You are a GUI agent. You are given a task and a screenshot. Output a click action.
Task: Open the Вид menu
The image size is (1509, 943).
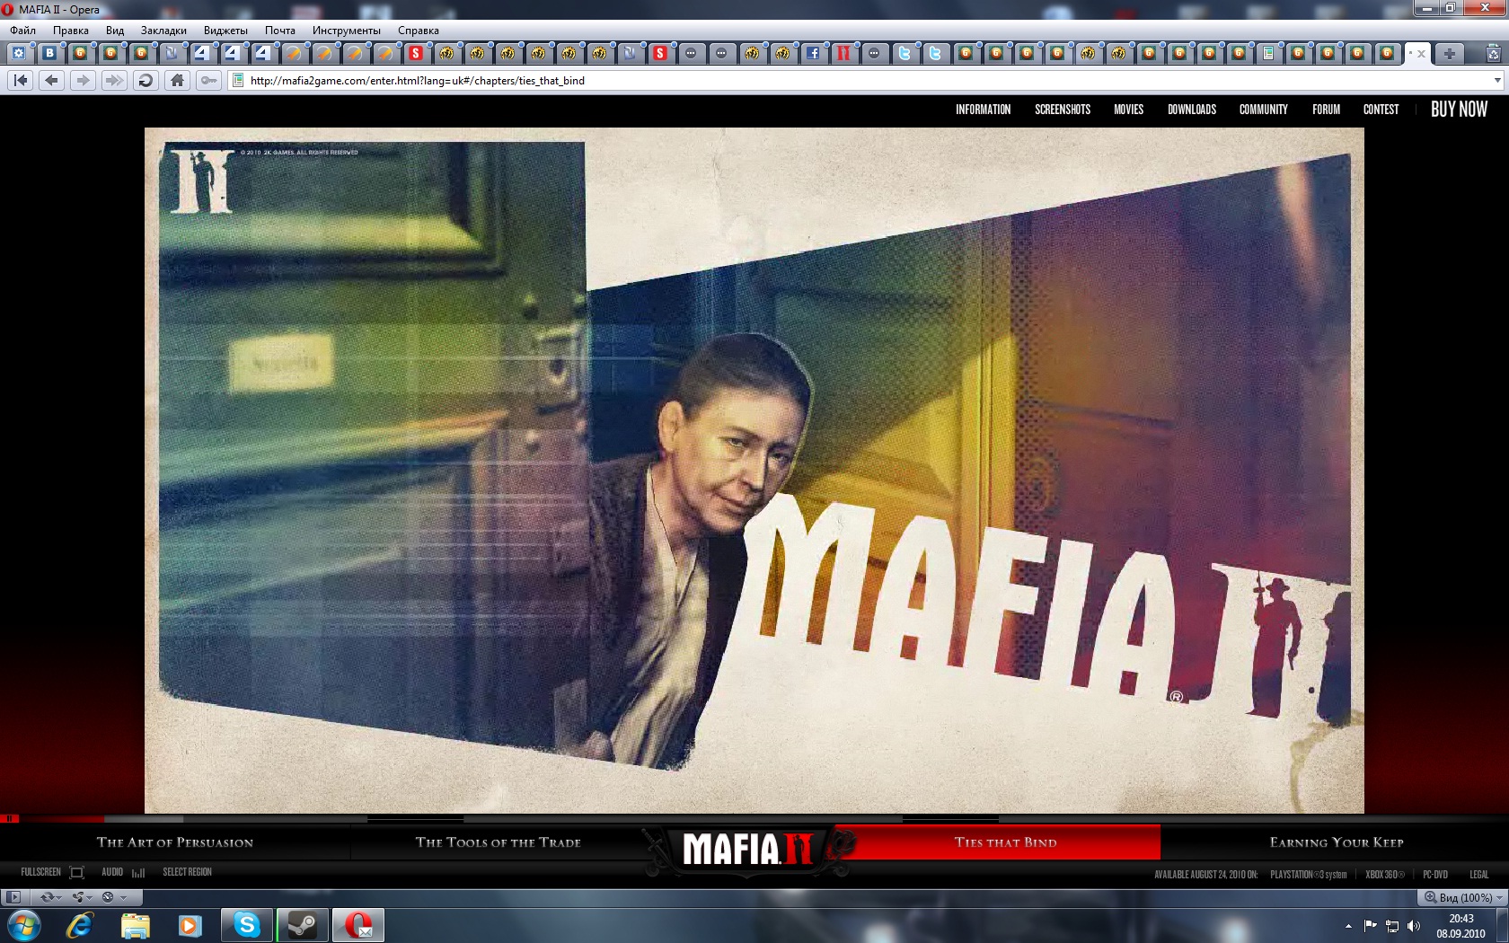[115, 31]
